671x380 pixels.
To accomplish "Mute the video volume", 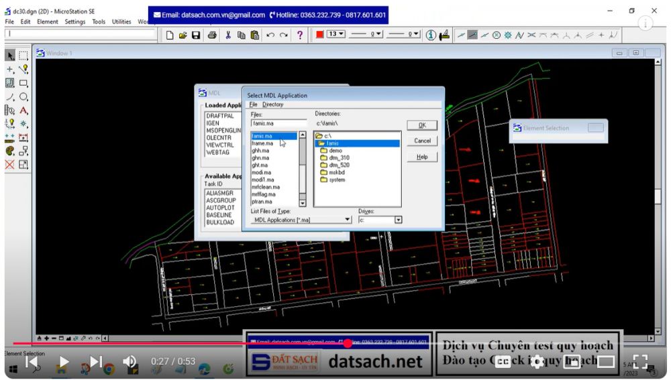I will pyautogui.click(x=130, y=362).
